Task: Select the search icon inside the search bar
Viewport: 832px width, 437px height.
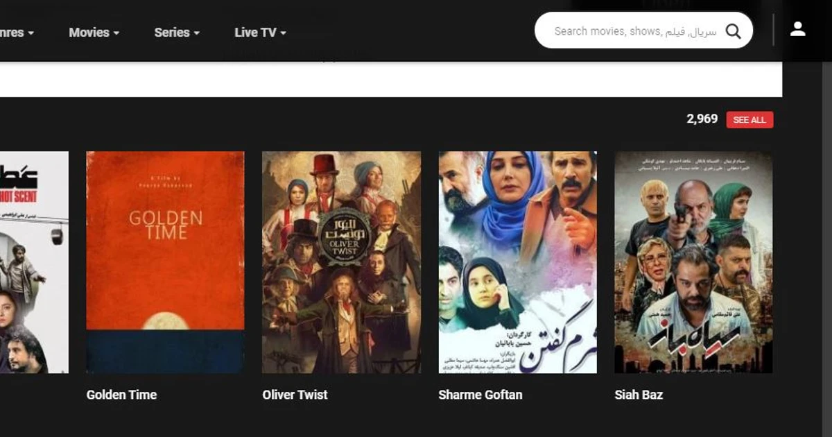Action: 734,31
